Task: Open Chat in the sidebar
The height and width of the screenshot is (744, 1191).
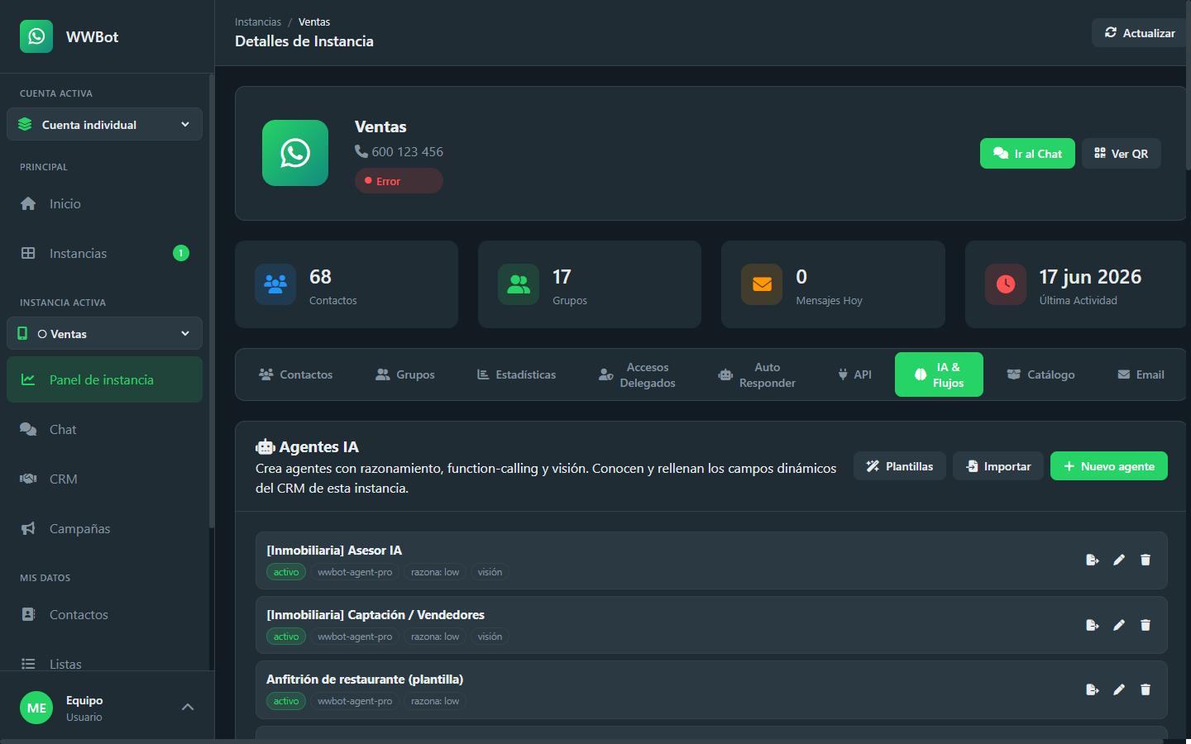Action: click(x=104, y=429)
